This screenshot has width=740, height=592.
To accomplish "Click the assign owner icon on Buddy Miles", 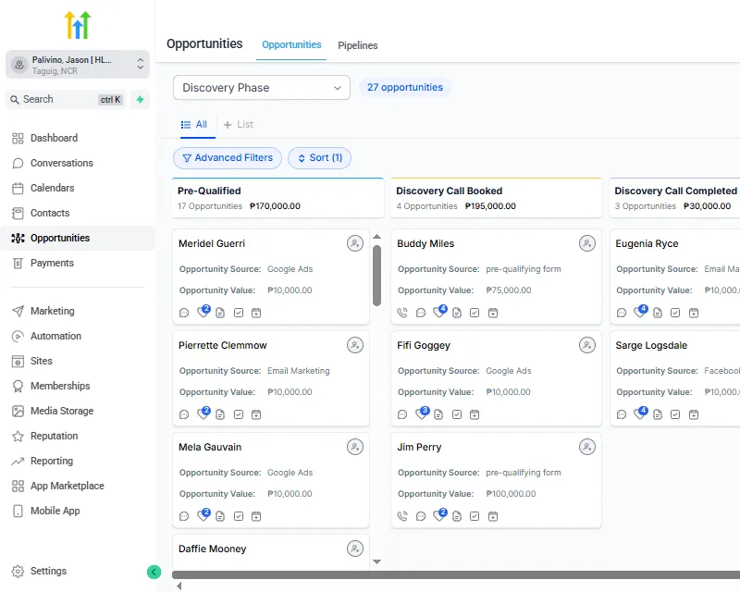I will point(587,243).
